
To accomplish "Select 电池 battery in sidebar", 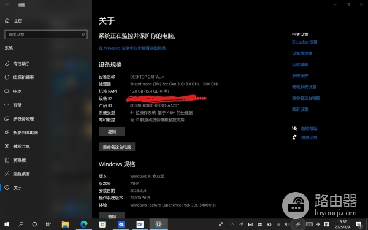I will 13,91.
